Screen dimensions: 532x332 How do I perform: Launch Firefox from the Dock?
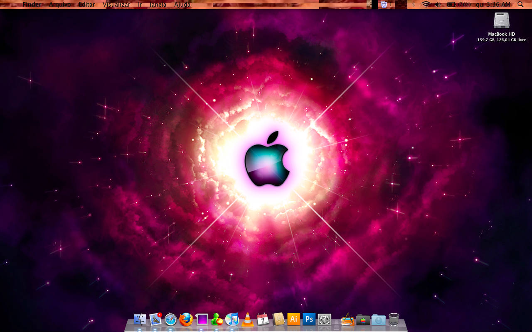click(x=186, y=320)
